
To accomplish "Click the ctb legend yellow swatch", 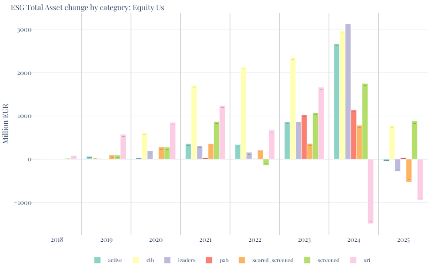I will (x=135, y=260).
